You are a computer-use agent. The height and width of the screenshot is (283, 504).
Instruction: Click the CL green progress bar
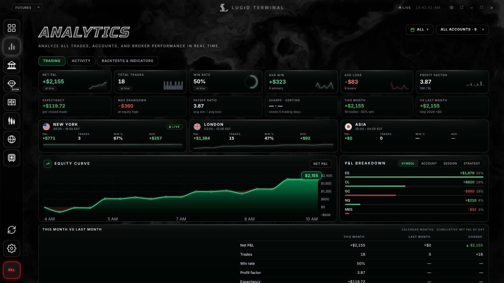click(x=375, y=186)
